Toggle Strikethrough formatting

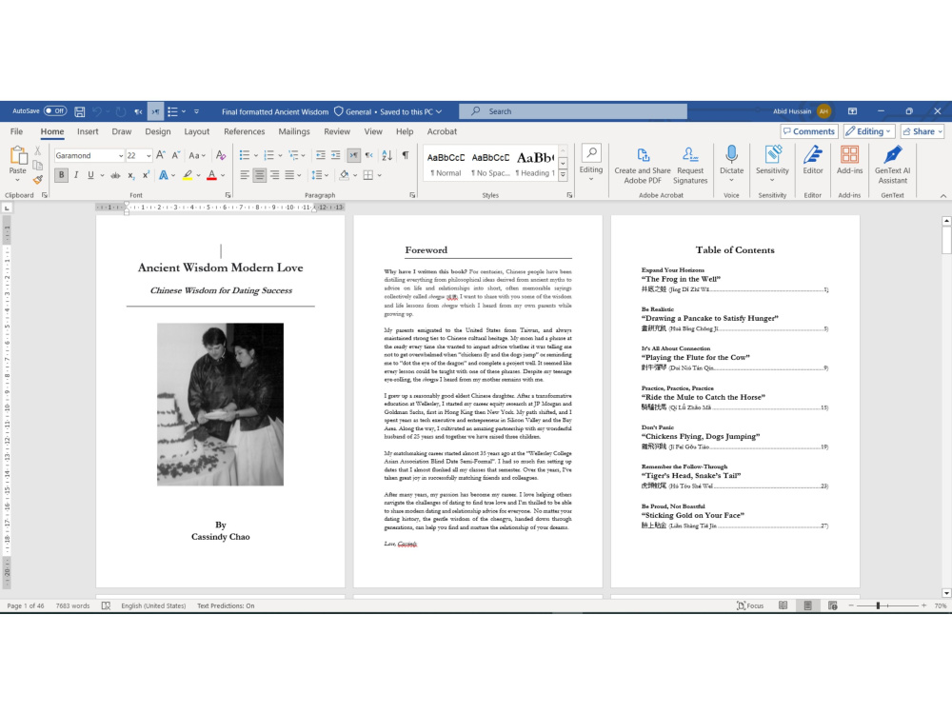[x=115, y=175]
